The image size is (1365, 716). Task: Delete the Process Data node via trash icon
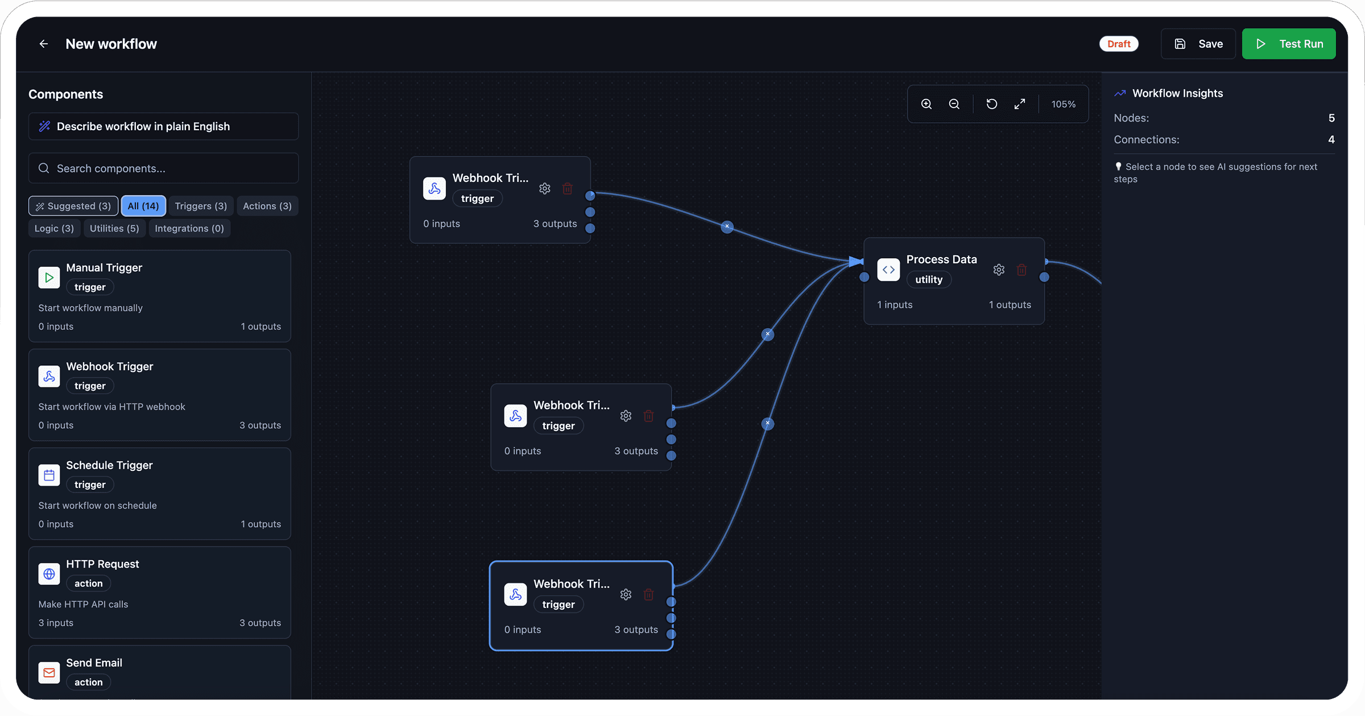pyautogui.click(x=1021, y=270)
